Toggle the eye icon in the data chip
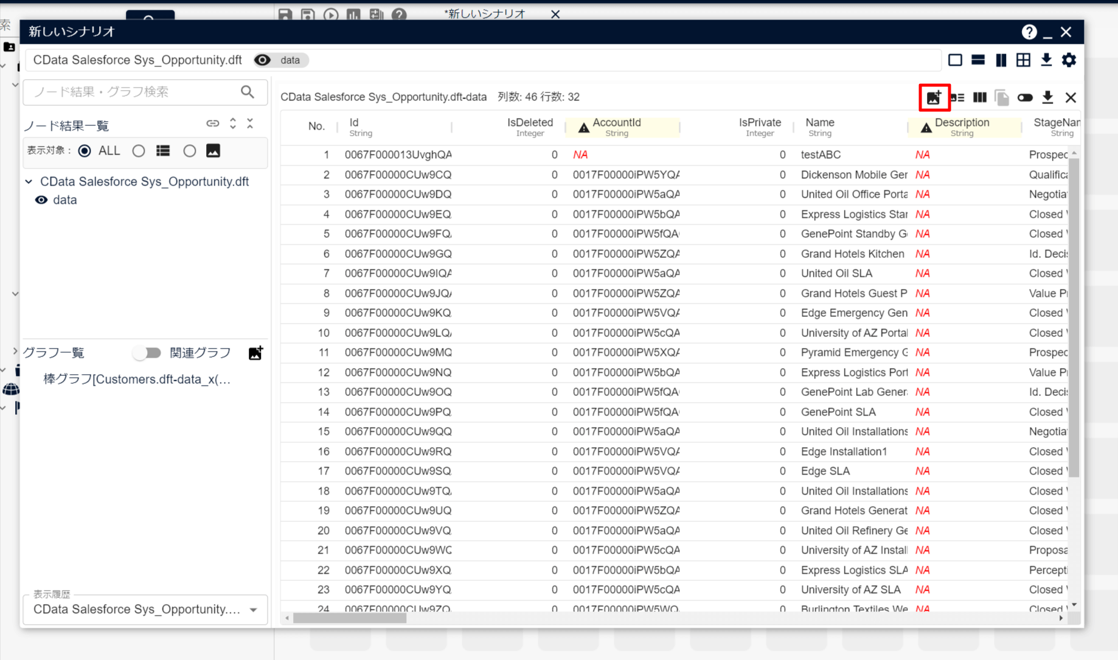This screenshot has width=1118, height=660. (262, 60)
